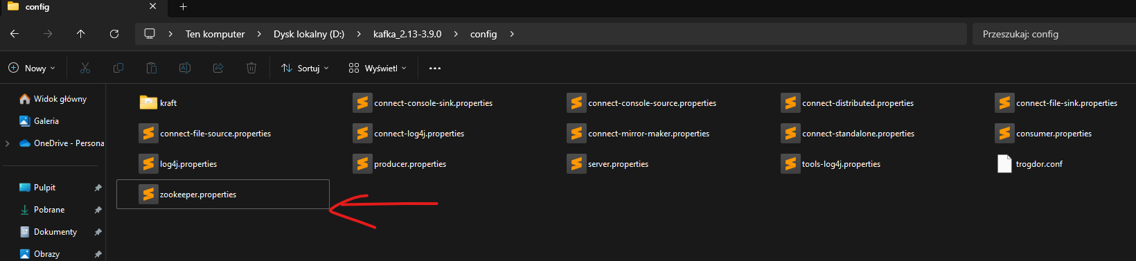The width and height of the screenshot is (1136, 261).
Task: Expand chevron after config breadcrumb
Action: point(512,34)
